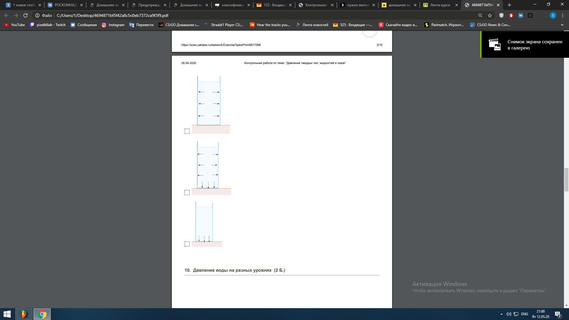Expand hidden bookmarks with double chevron
Image resolution: width=569 pixels, height=320 pixels.
pos(562,25)
